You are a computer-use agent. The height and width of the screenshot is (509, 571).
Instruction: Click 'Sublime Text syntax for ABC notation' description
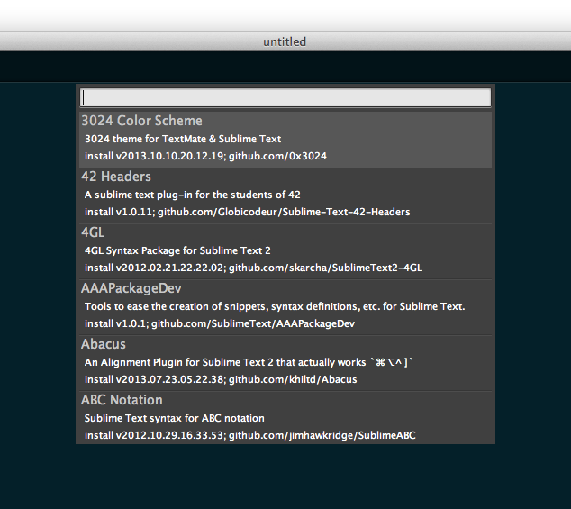tap(175, 418)
